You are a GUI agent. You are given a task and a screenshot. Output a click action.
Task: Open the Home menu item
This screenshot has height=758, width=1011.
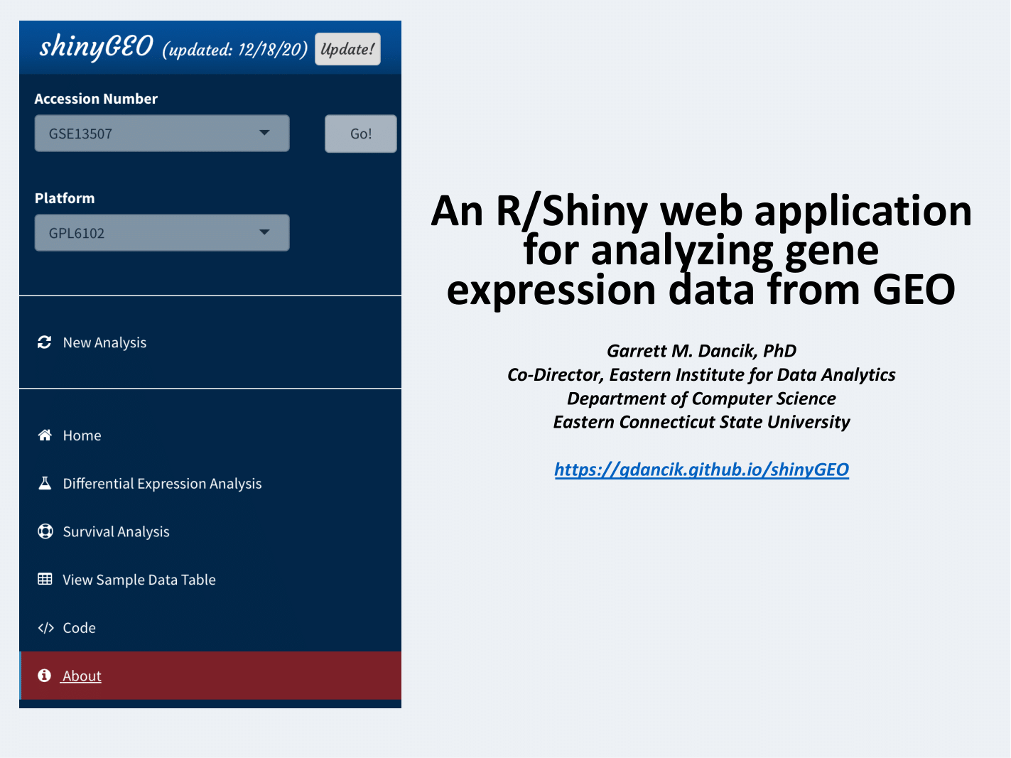[x=82, y=435]
